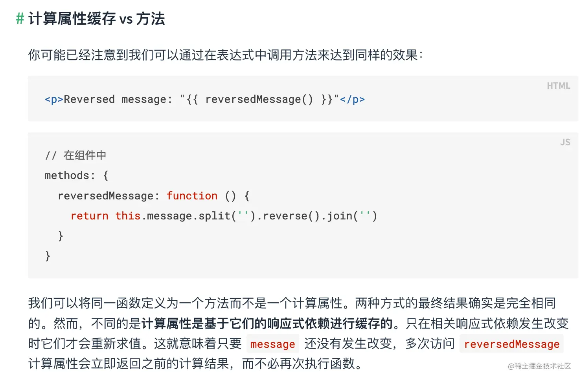
Task: Click the opening <p> tag in the HTML snippet
Action: coord(54,99)
